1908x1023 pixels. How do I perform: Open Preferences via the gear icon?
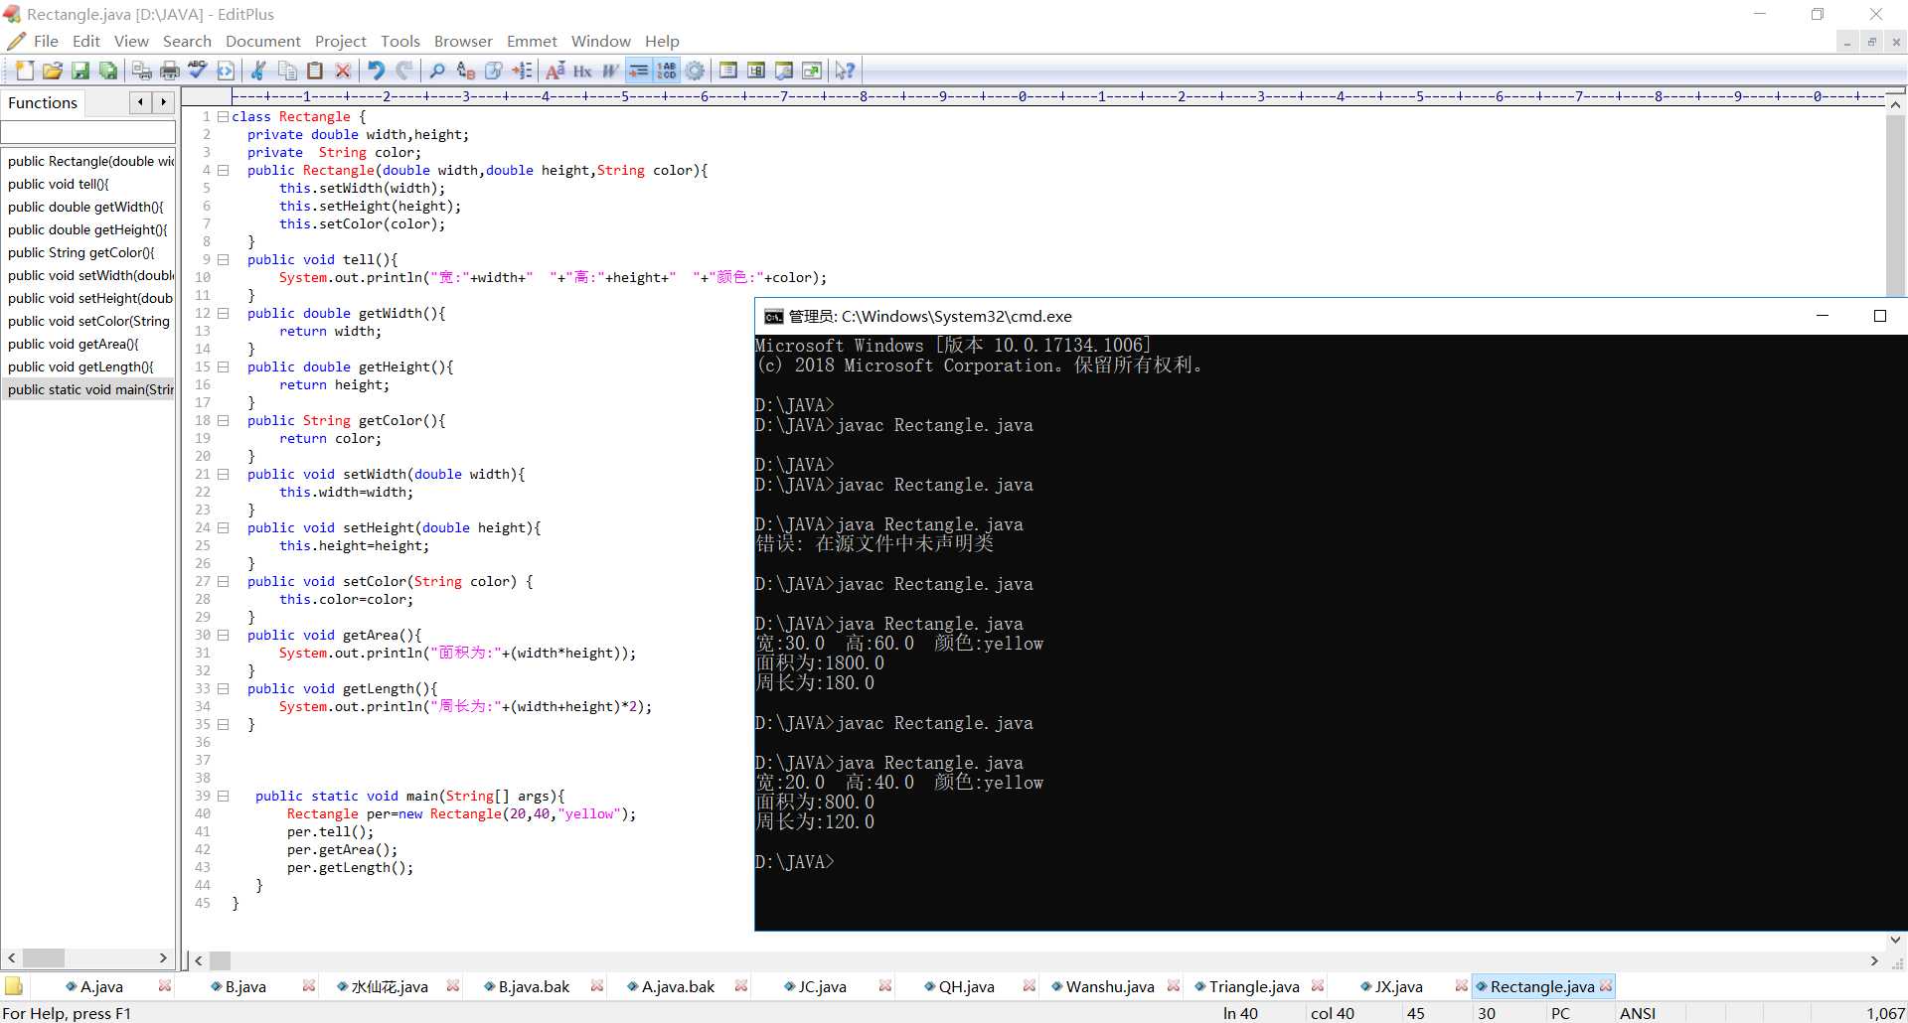pyautogui.click(x=695, y=71)
